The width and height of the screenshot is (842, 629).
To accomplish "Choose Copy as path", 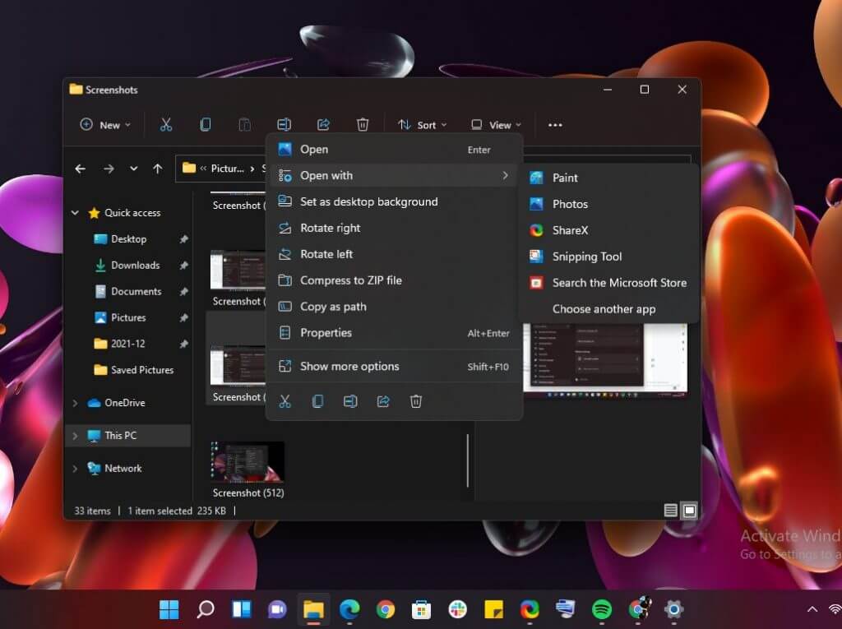I will tap(394, 307).
